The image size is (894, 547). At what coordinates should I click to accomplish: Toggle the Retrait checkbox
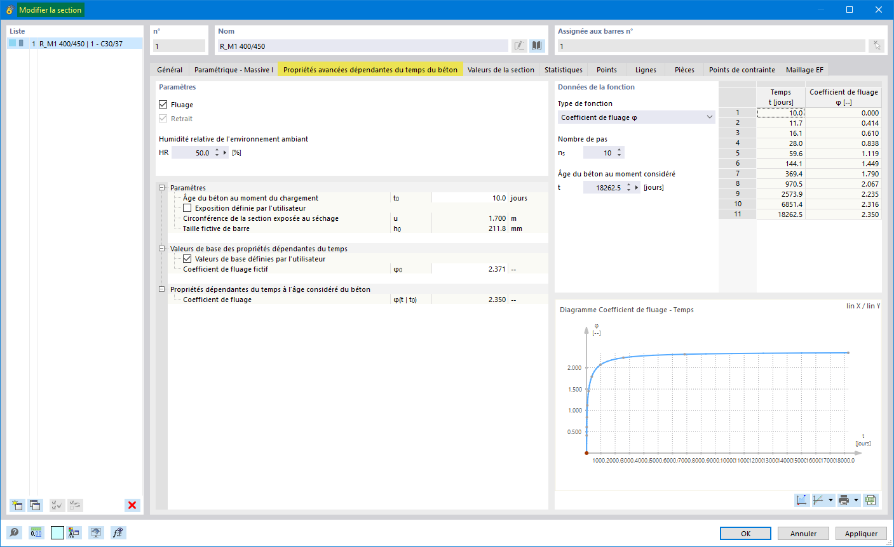click(163, 119)
